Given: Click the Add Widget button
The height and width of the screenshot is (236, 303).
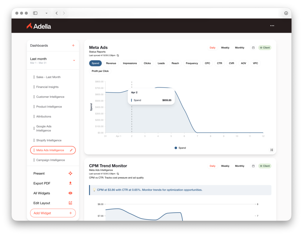Looking at the screenshot, I should [x=53, y=213].
